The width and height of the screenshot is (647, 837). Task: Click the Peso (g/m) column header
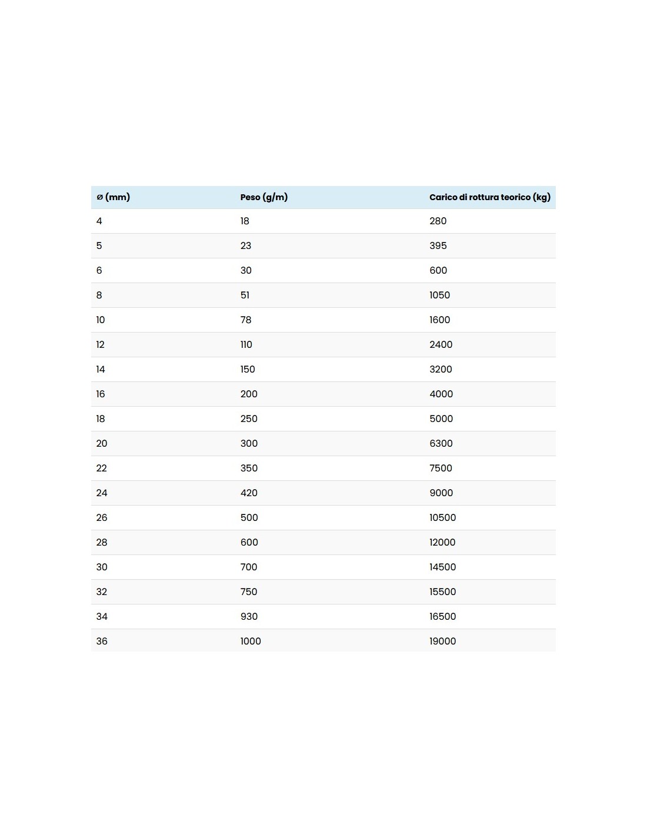tap(264, 197)
